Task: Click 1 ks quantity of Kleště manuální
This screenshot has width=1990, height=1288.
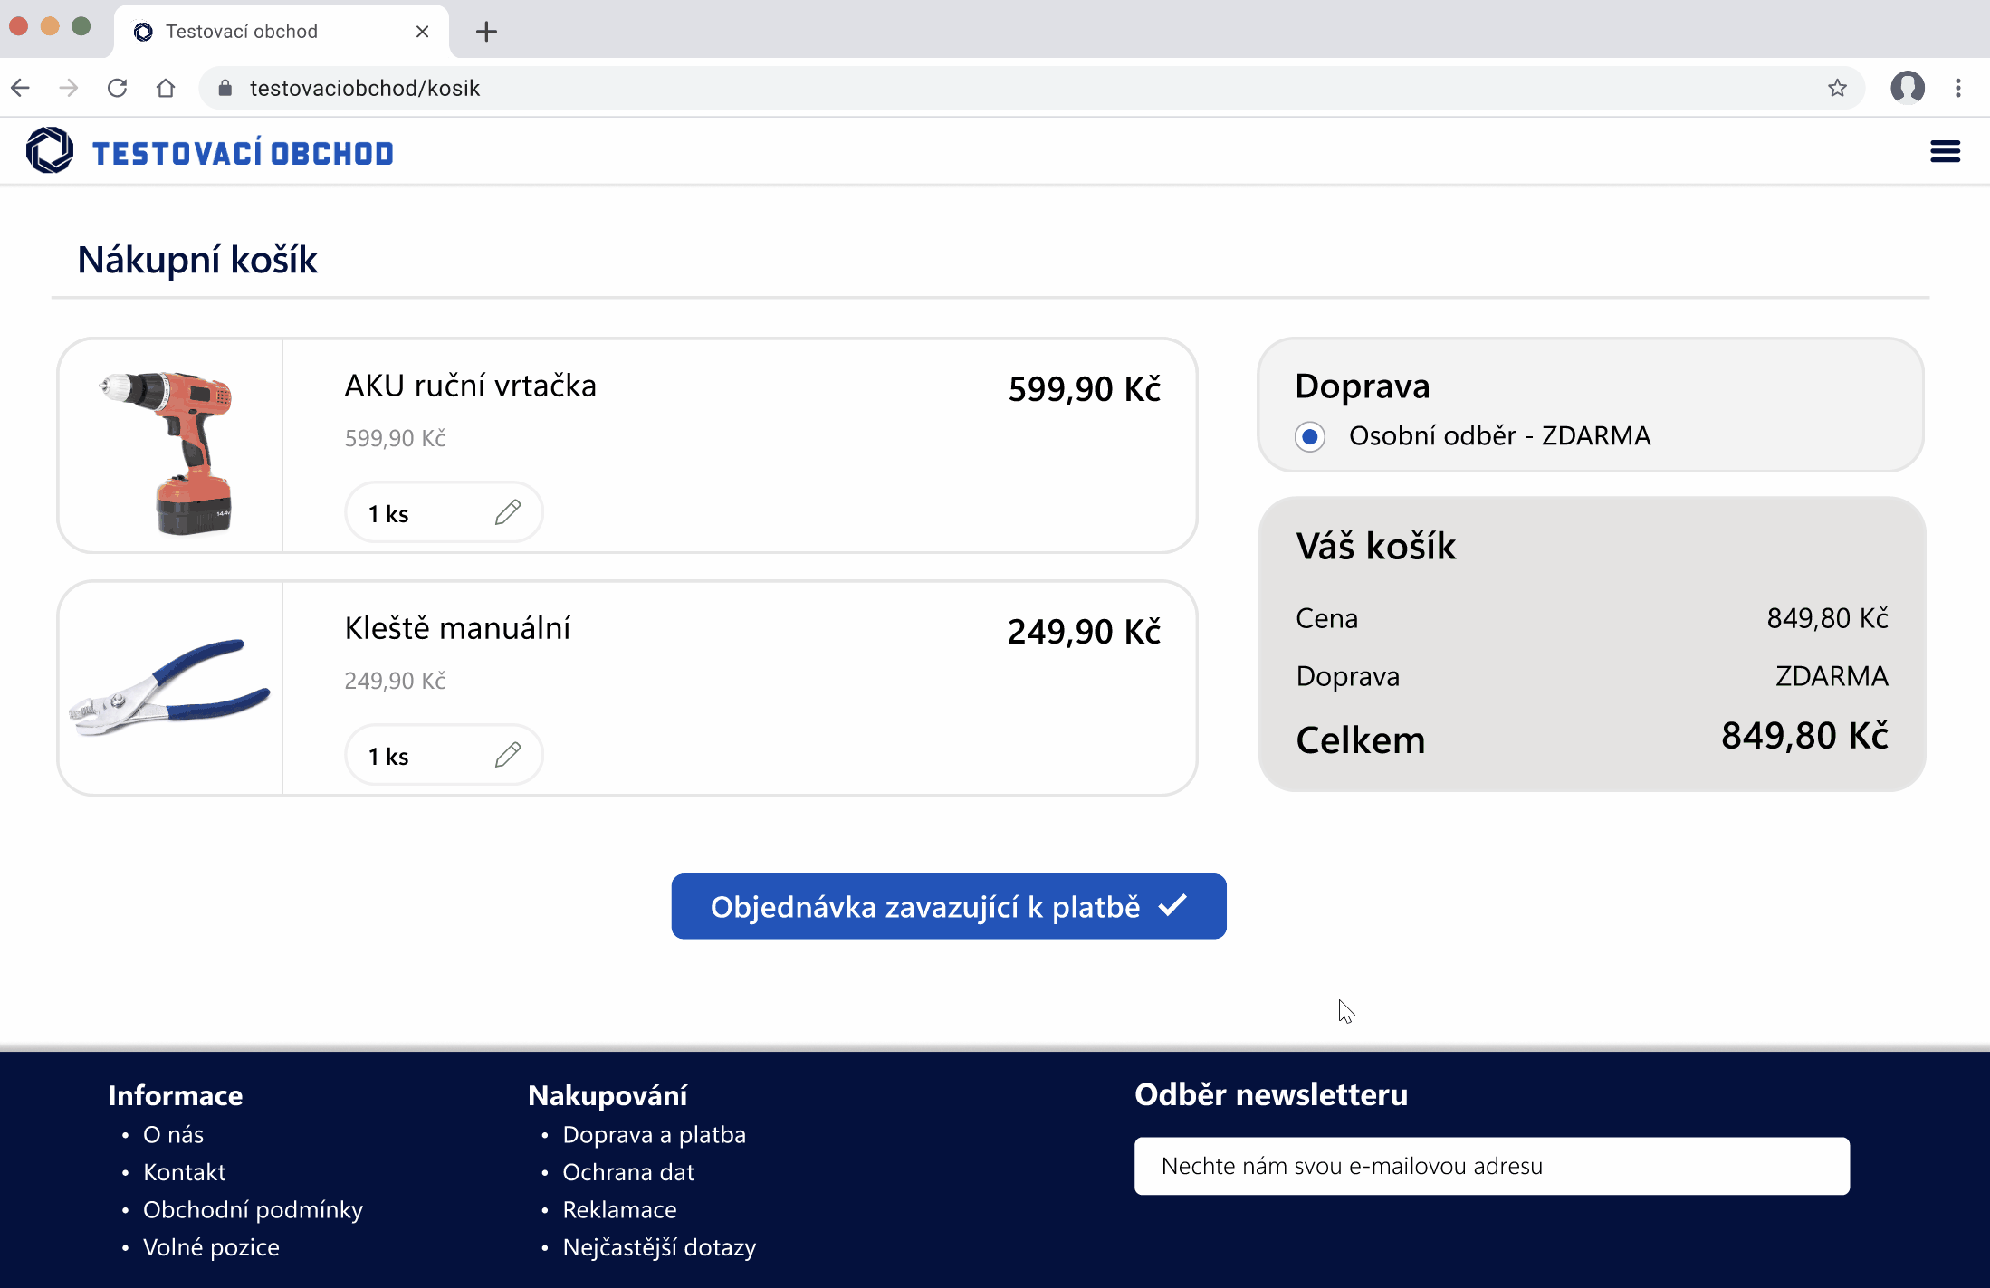Action: click(388, 757)
